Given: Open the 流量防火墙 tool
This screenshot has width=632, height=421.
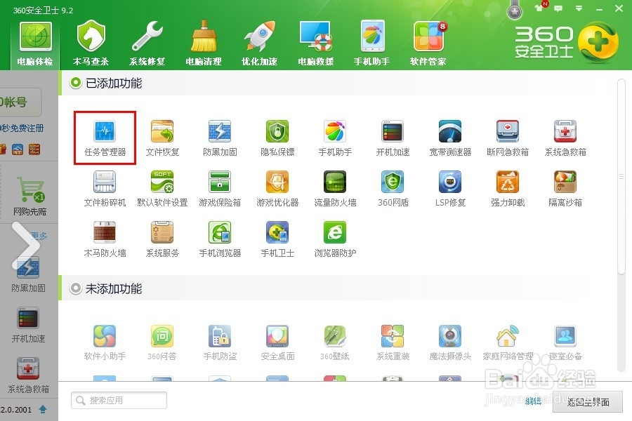Looking at the screenshot, I should 335,189.
